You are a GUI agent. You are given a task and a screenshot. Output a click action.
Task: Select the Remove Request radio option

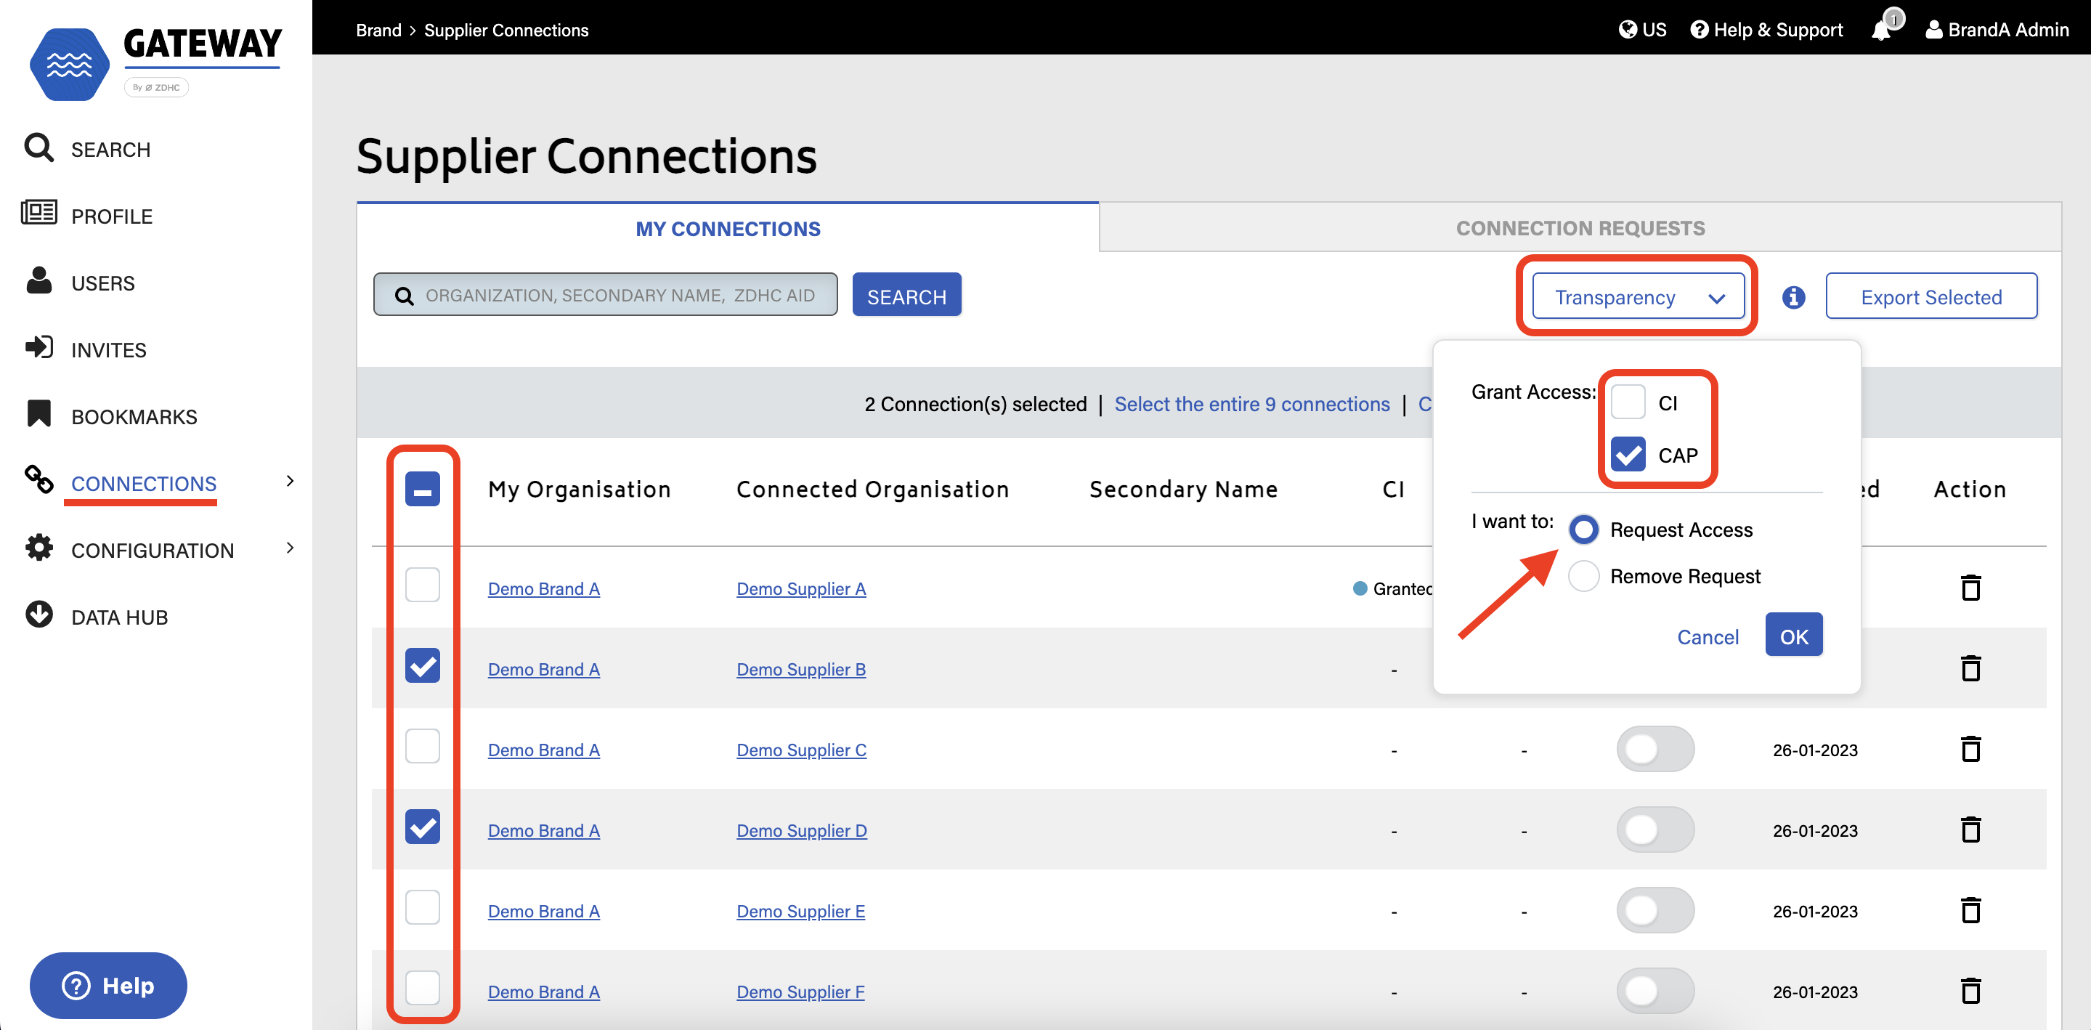[x=1583, y=576]
